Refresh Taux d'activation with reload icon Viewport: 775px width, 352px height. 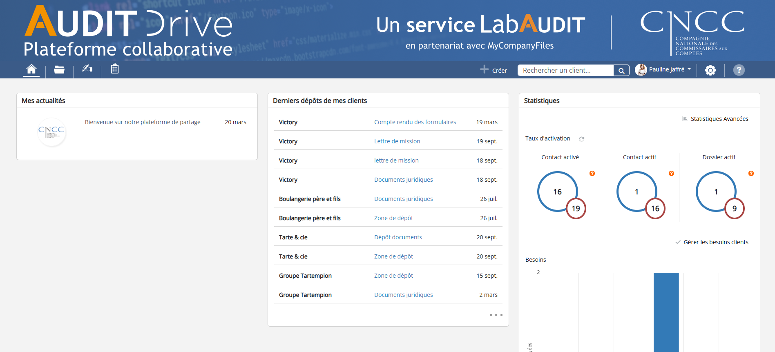581,139
